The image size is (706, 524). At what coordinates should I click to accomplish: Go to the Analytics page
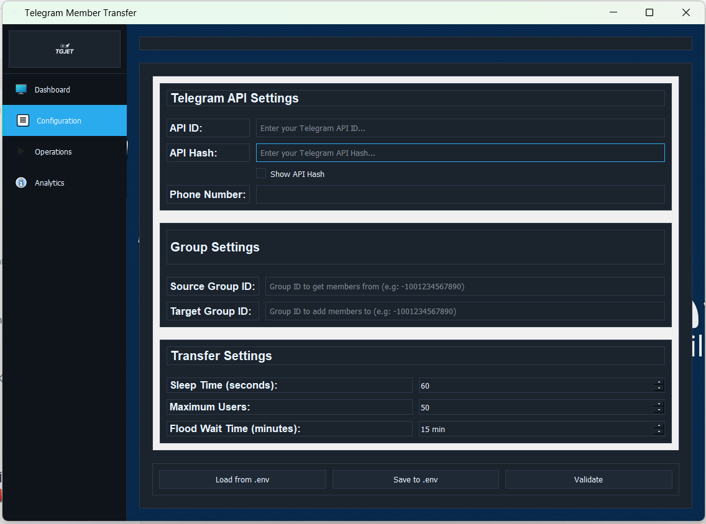point(50,183)
